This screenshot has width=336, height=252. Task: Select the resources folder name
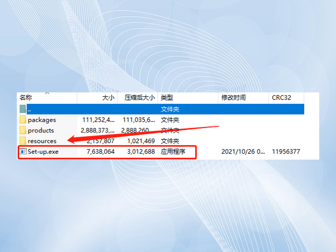coord(42,141)
